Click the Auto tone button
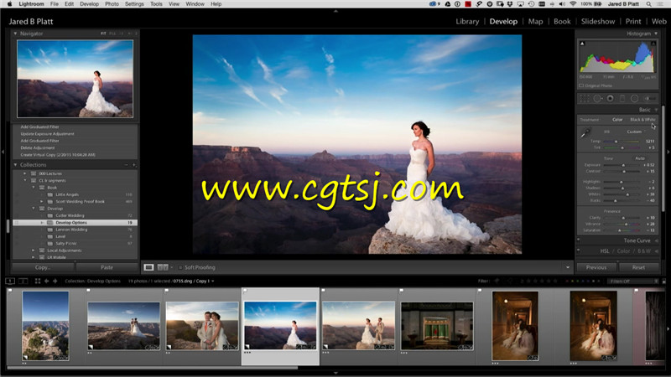Screen dimensions: 671x377 pos(640,158)
